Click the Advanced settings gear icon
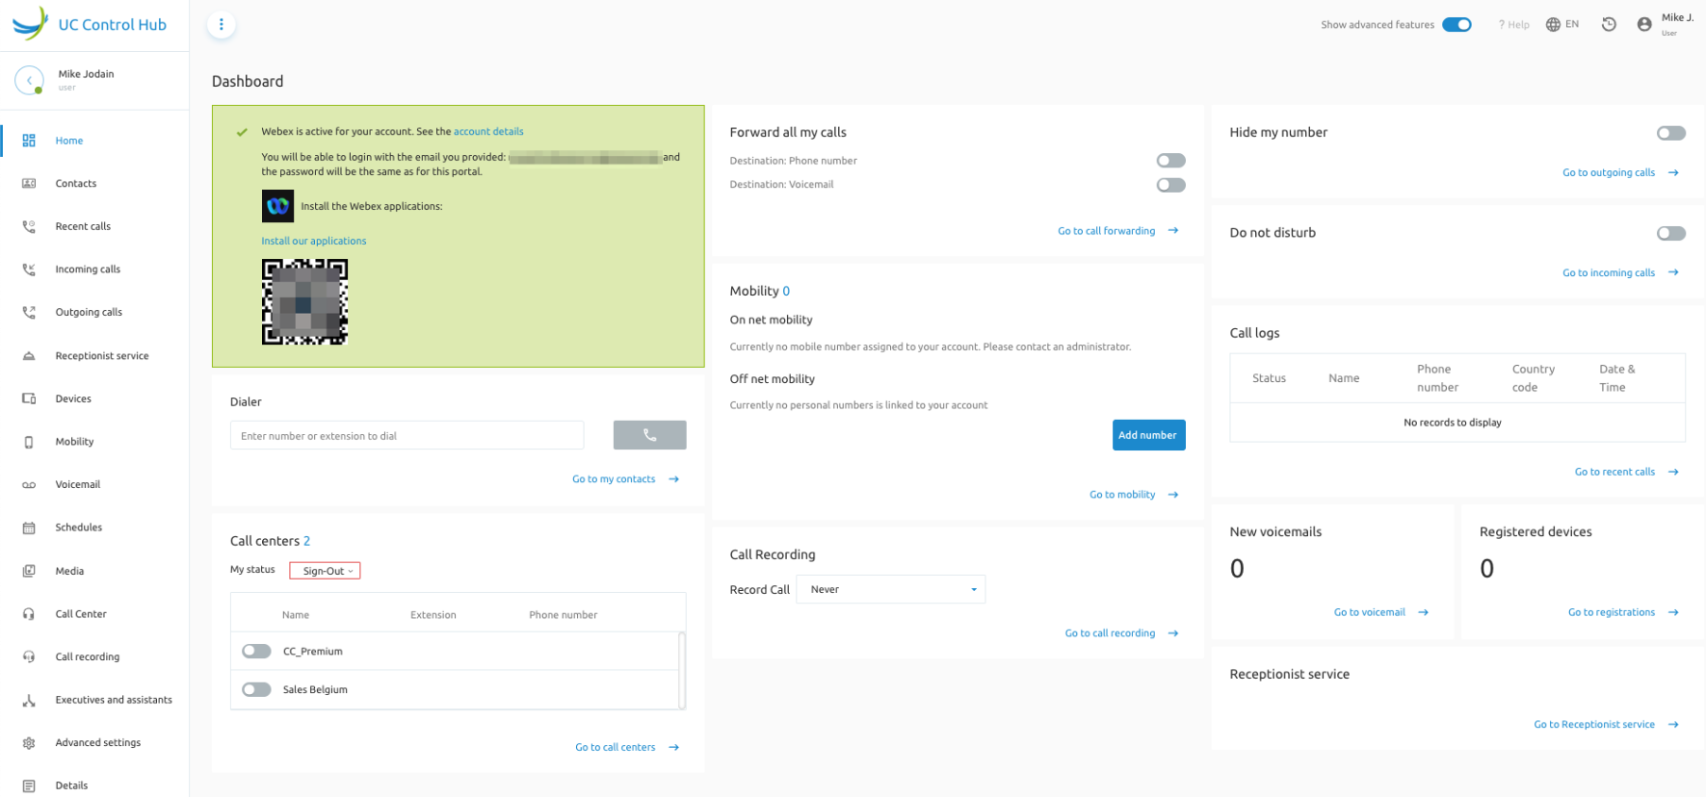Screen dimensions: 1706x797 tap(29, 743)
